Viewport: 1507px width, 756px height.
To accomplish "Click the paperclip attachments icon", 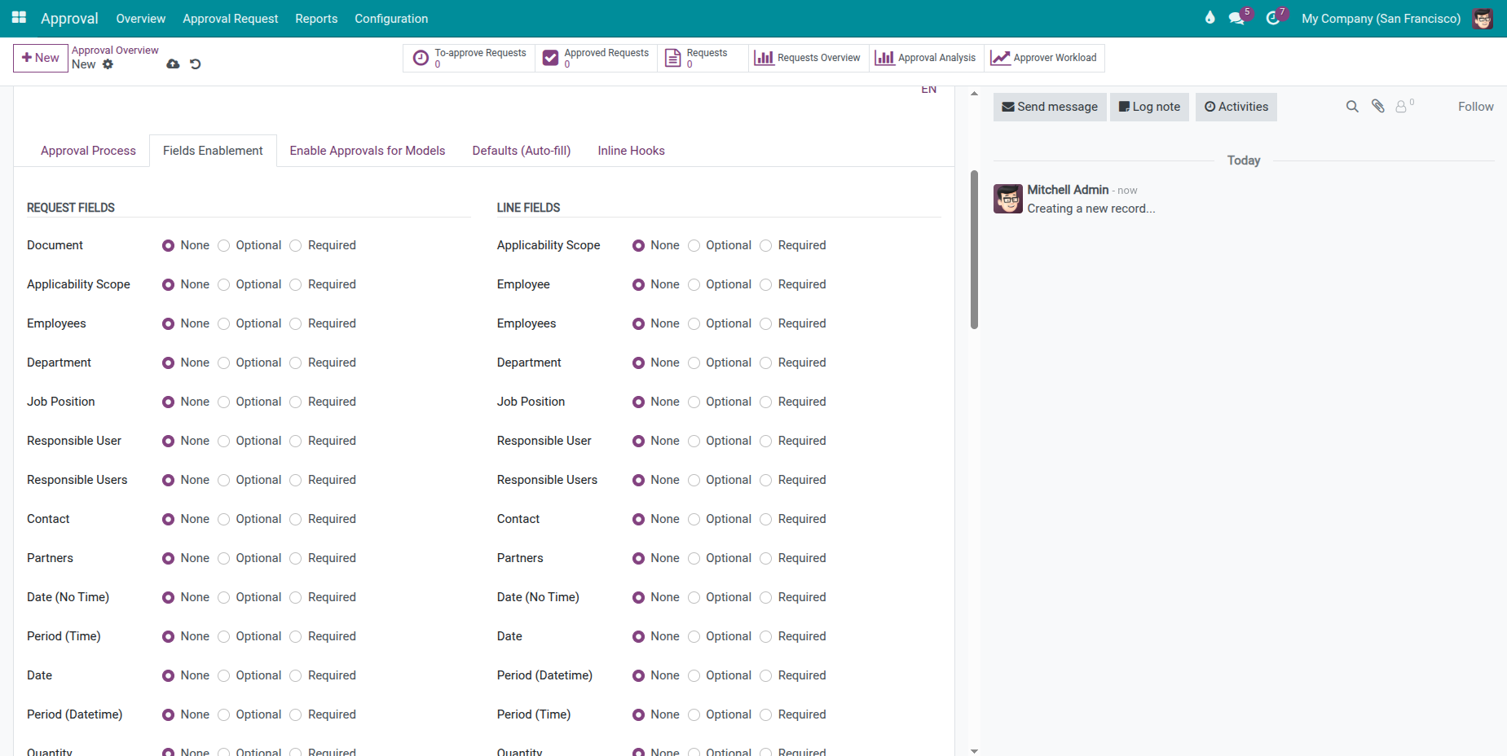I will pos(1377,107).
